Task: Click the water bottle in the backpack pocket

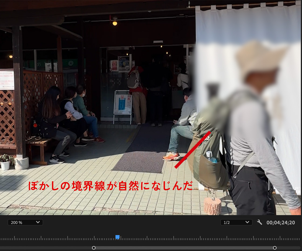Action: 211,157
